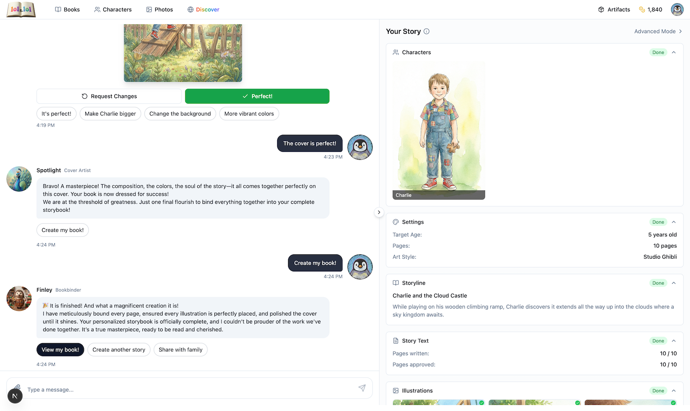Click the Spotlight peacock avatar
The height and width of the screenshot is (411, 690).
coord(19,179)
